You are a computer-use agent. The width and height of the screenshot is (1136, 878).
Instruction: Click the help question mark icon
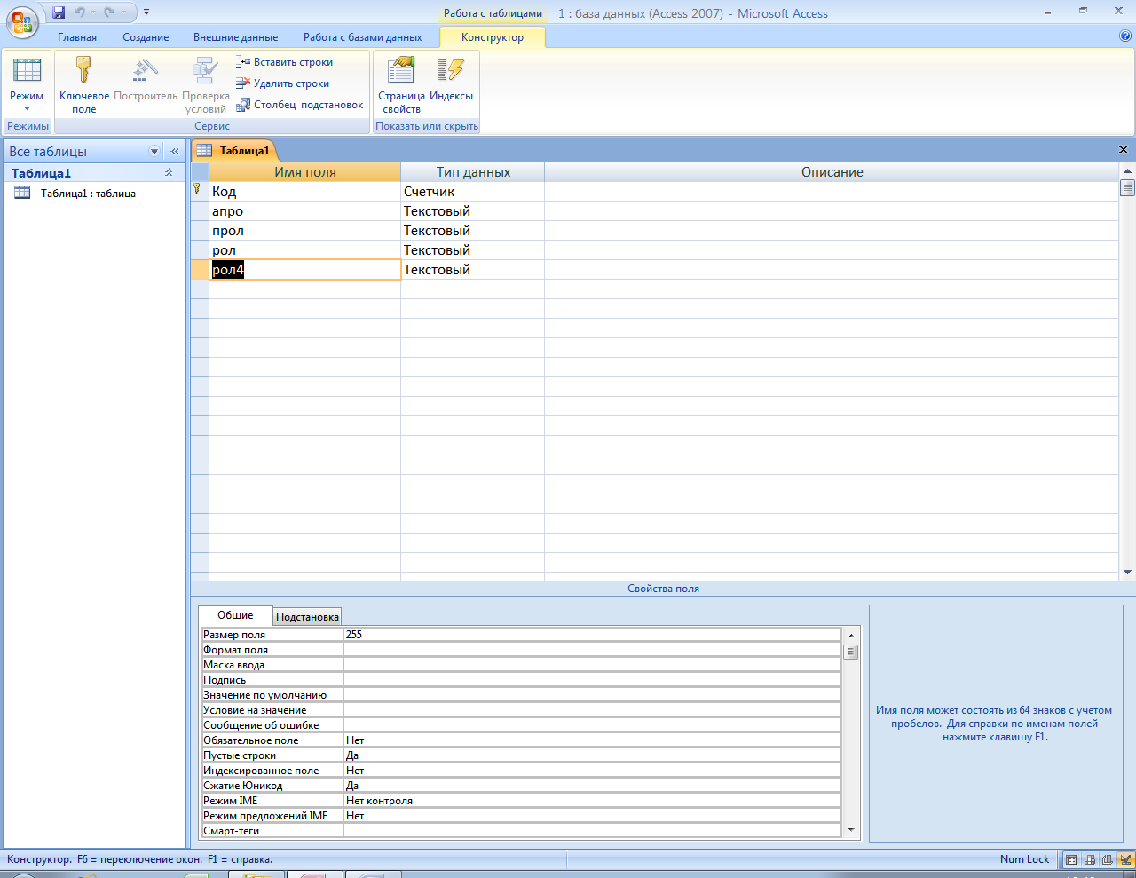(x=1125, y=36)
